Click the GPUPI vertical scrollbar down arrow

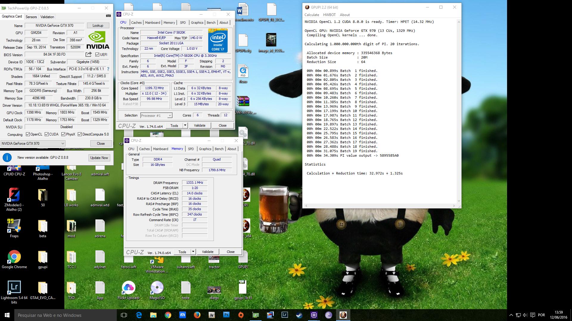coord(459,201)
